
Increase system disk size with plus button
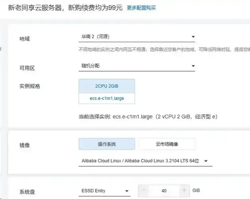pyautogui.click(x=184, y=190)
